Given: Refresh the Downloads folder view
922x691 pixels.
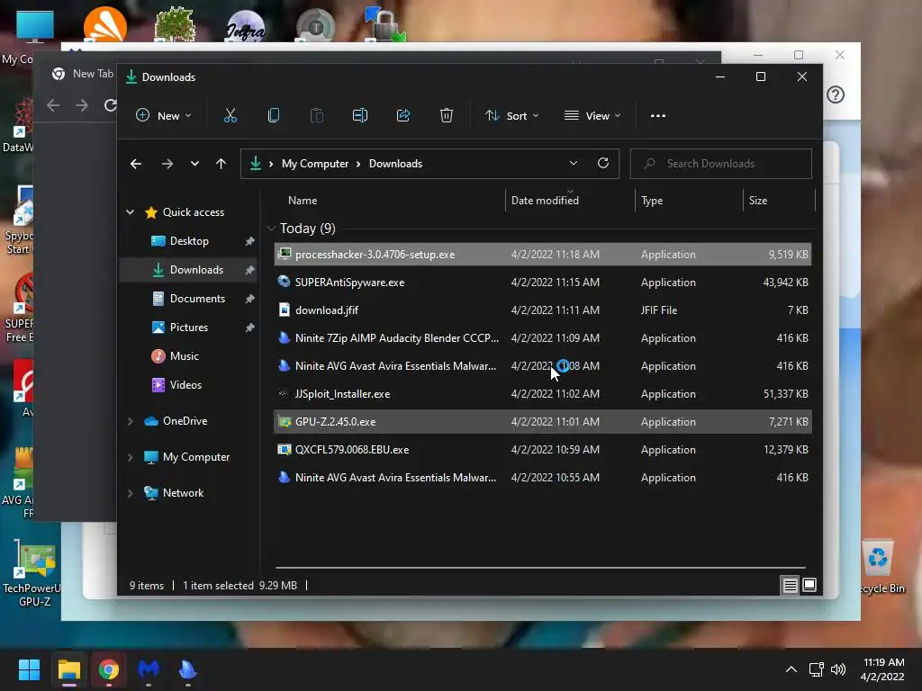Looking at the screenshot, I should (x=602, y=164).
